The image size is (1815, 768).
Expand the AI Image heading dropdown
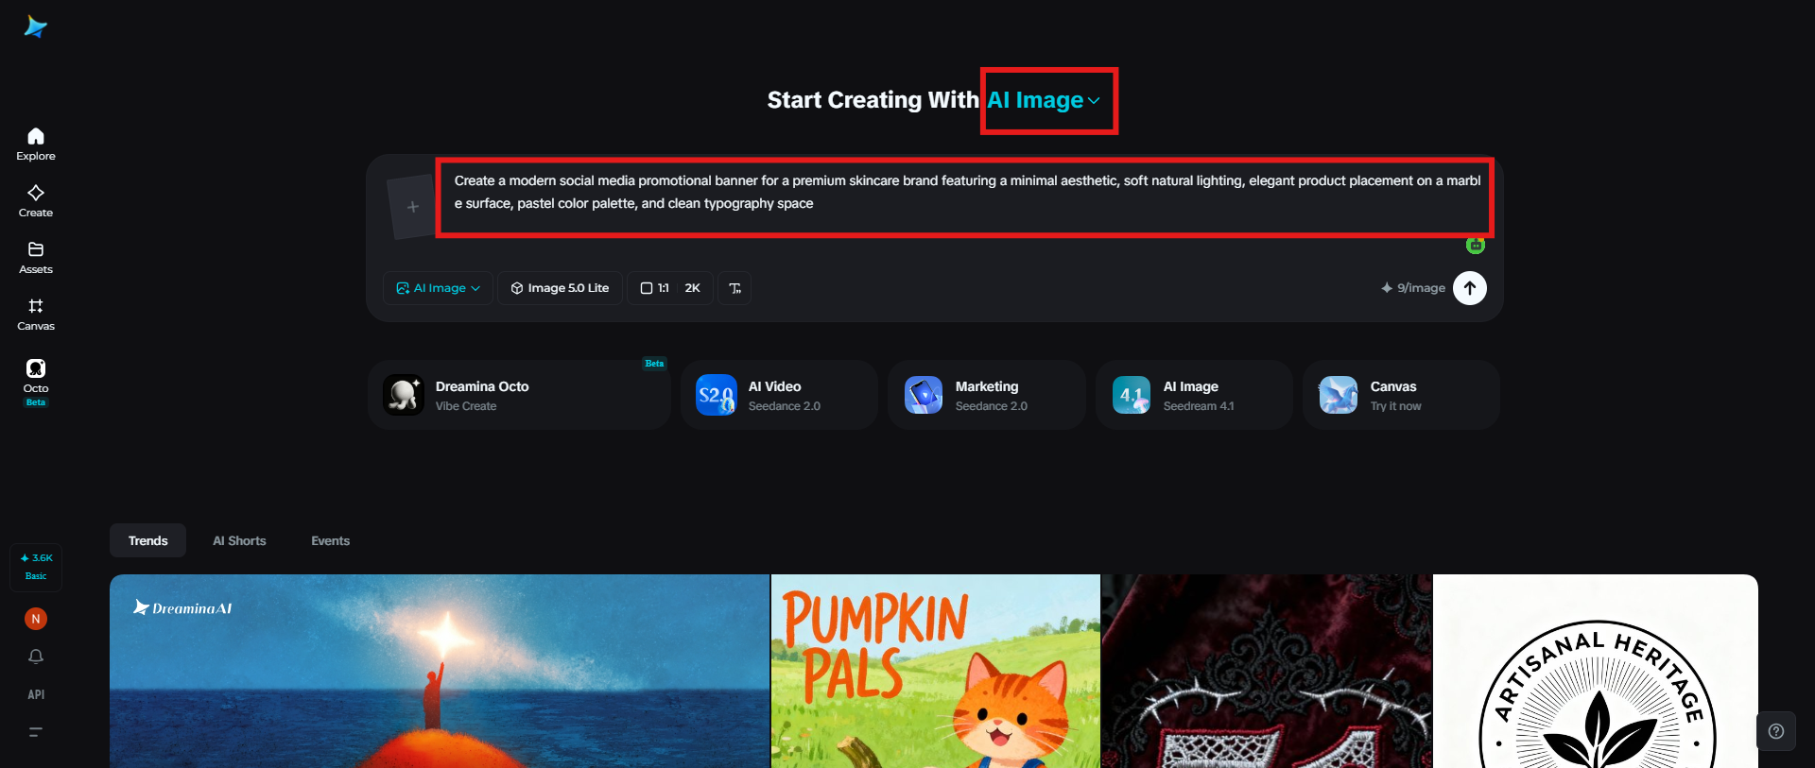click(1044, 100)
